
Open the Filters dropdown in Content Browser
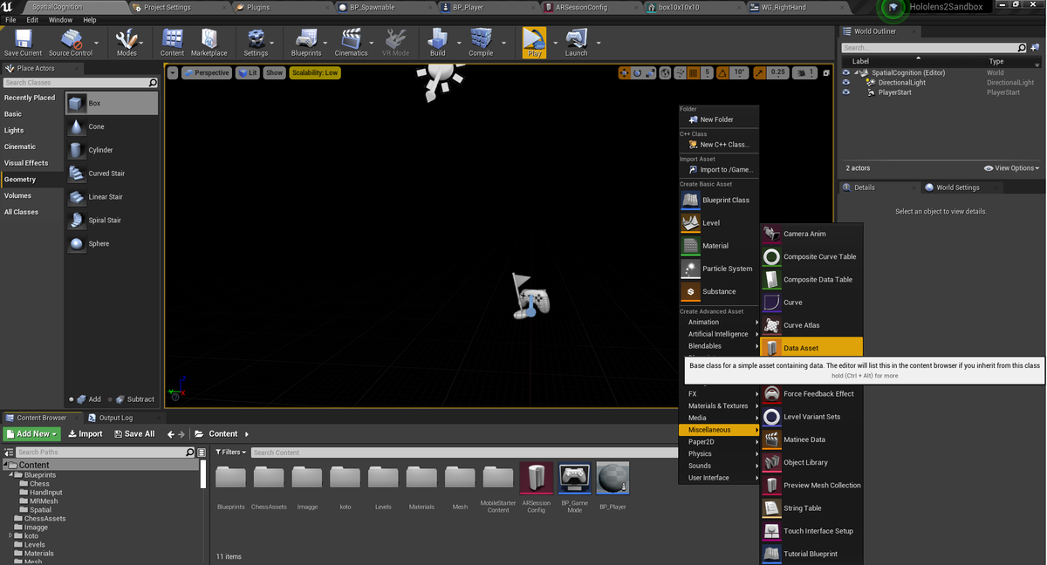pos(231,453)
